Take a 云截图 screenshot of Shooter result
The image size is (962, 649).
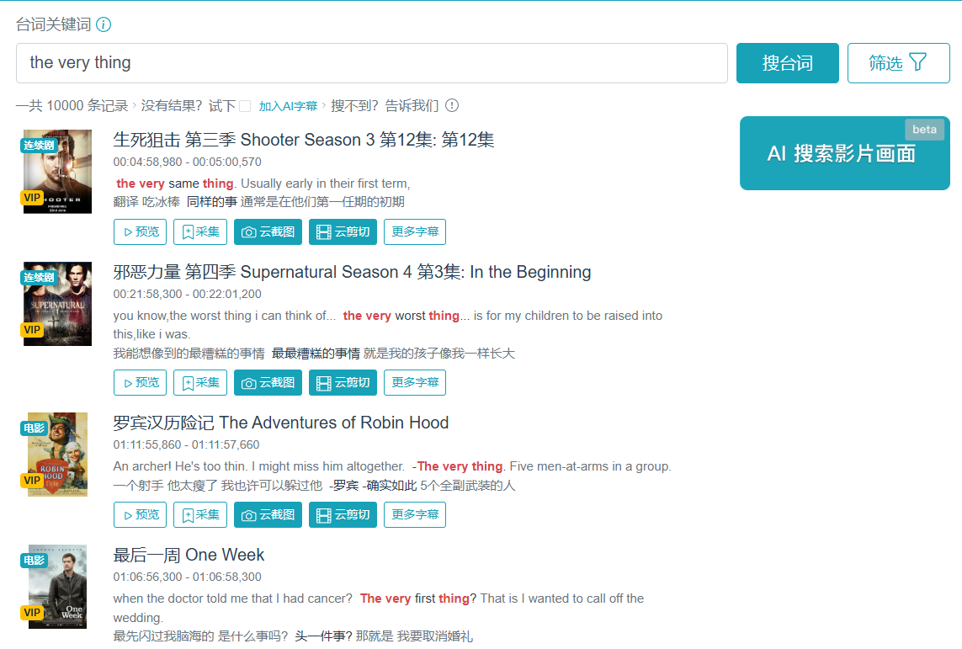[x=268, y=231]
